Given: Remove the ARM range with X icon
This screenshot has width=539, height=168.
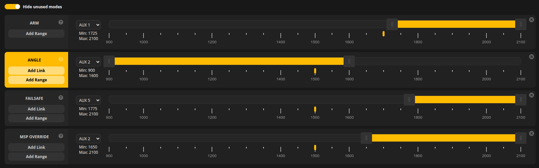Looking at the screenshot, I should (531, 20).
